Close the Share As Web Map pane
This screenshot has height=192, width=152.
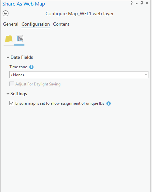point(147,3)
